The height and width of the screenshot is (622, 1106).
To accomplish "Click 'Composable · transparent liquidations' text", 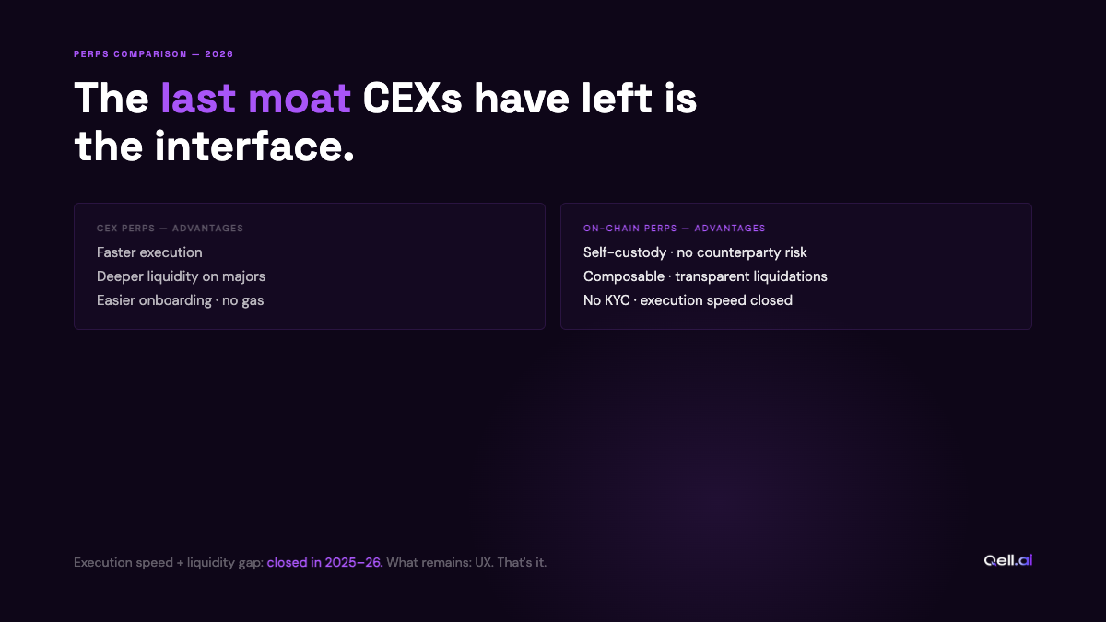I will tap(705, 276).
